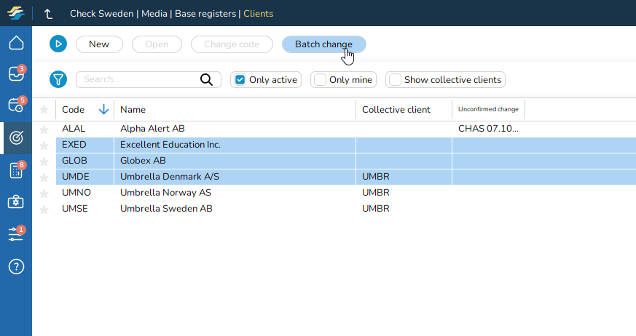Image resolution: width=636 pixels, height=336 pixels.
Task: Click the Batch change button
Action: coord(323,44)
